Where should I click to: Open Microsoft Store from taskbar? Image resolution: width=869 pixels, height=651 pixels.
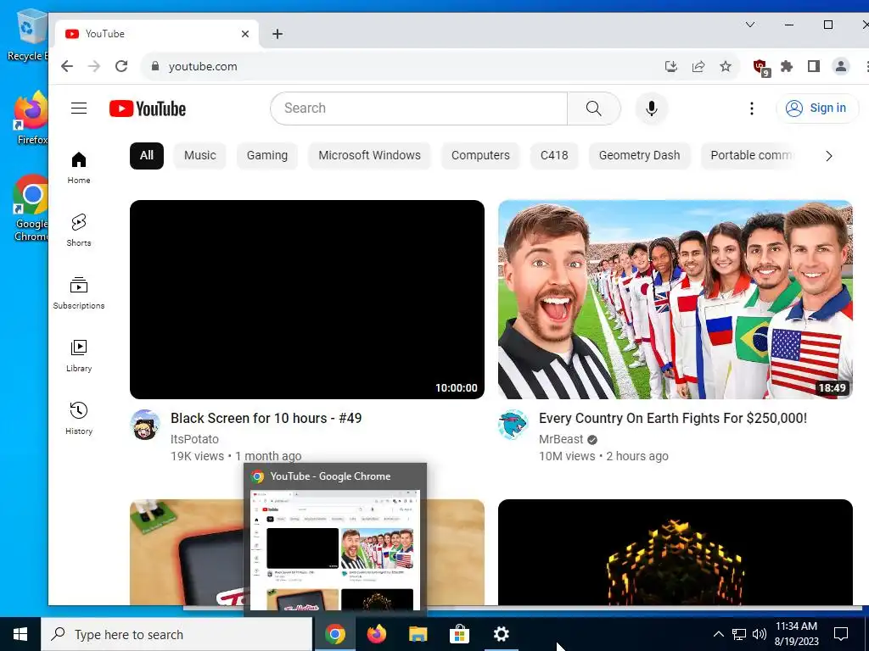pos(459,634)
